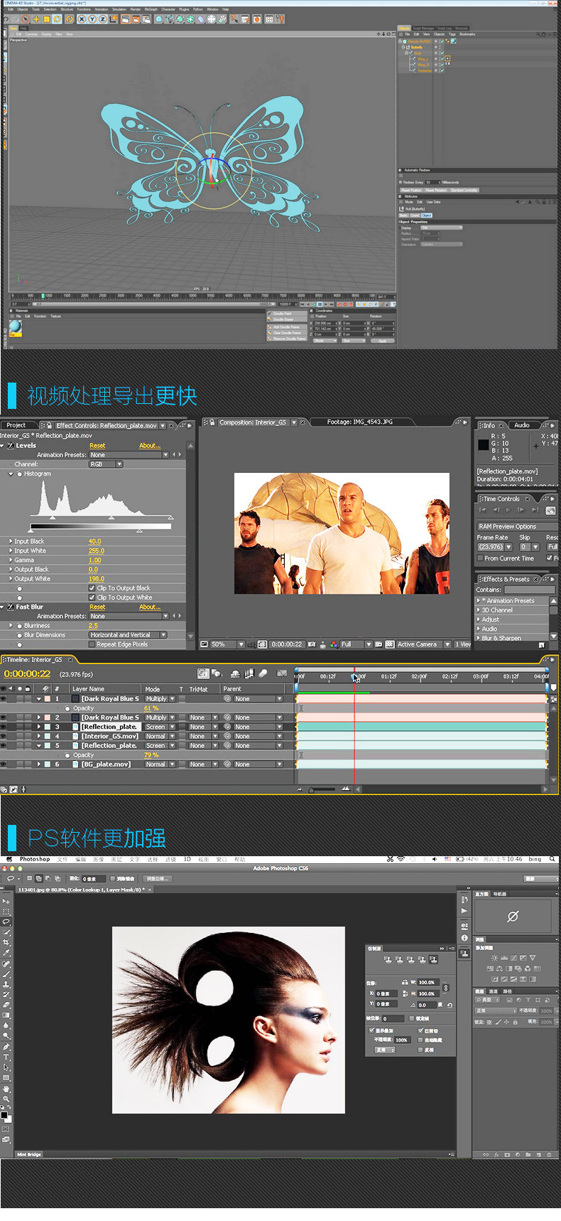The height and width of the screenshot is (1221, 561).
Task: Click the H 100.0% height field
Action: (x=427, y=993)
